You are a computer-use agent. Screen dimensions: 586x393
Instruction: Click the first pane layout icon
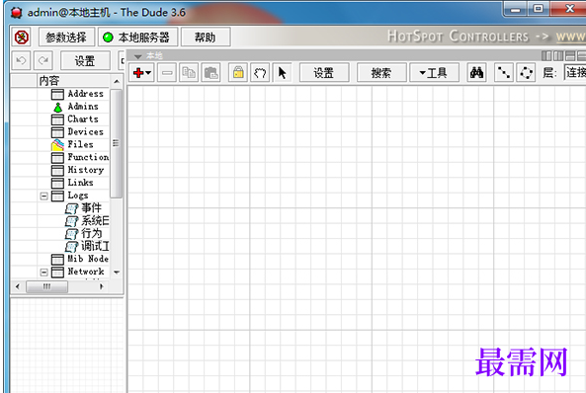pos(546,56)
